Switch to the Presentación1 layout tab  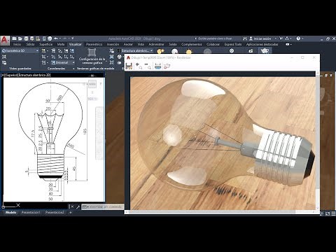[x=31, y=212]
